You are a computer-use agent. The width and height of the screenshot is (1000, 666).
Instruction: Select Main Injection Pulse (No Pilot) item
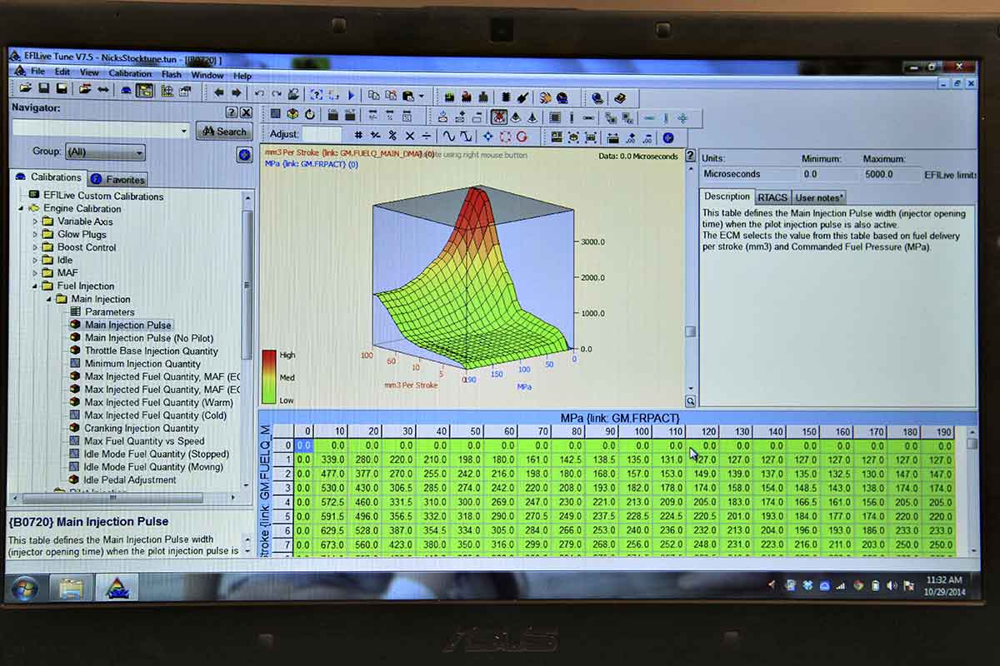tap(148, 338)
